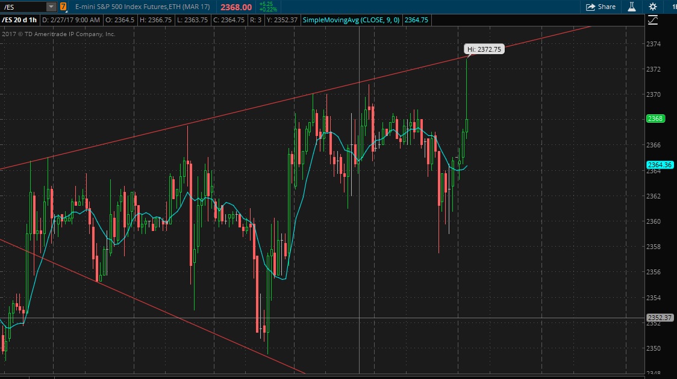Select the Hi: 2372.75 price bubble
The height and width of the screenshot is (379, 677).
pos(484,49)
